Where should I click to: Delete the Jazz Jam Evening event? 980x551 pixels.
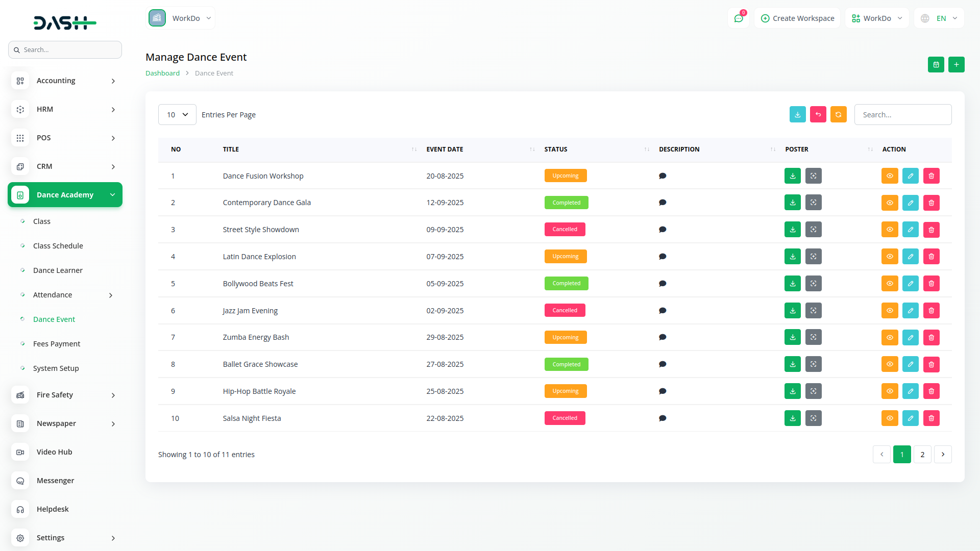(931, 311)
